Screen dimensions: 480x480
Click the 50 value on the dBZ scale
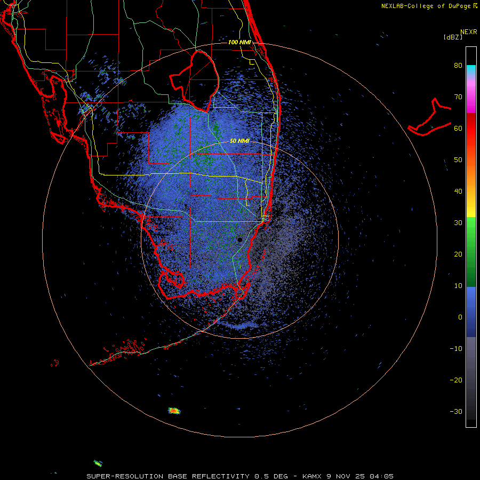[x=458, y=160]
